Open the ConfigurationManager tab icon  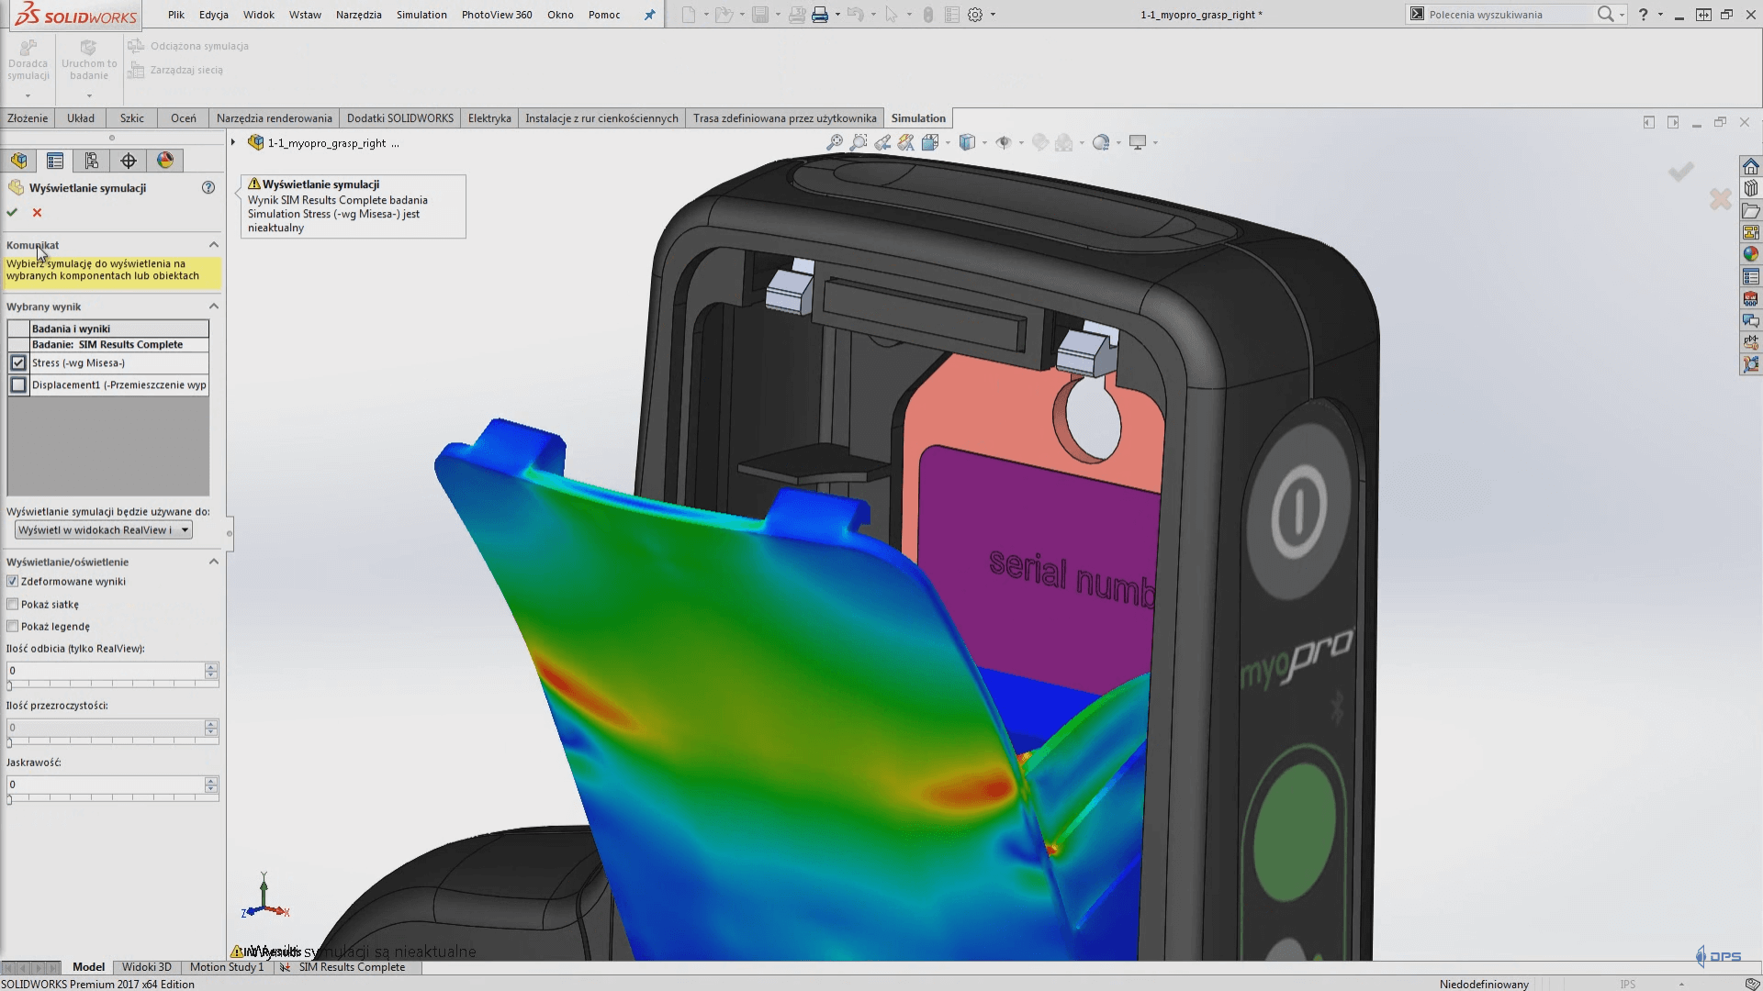point(92,161)
